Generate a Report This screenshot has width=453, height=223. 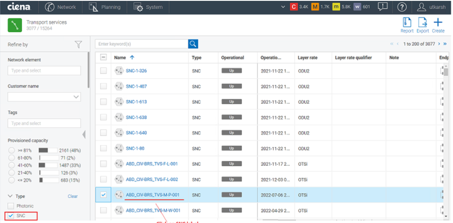click(x=407, y=25)
